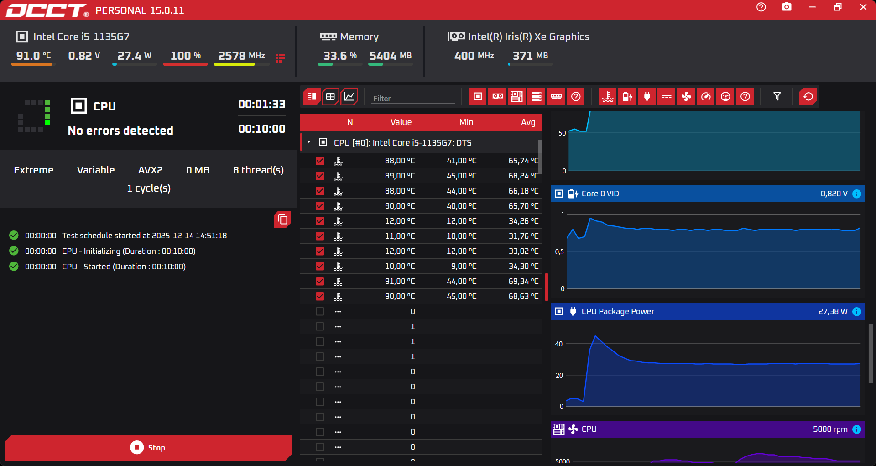Click the 1 cycle(s) setting label

pyautogui.click(x=149, y=188)
